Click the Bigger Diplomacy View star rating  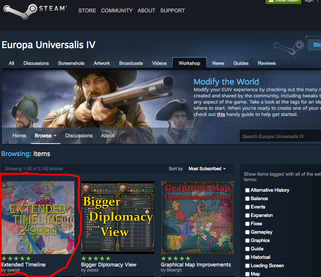pyautogui.click(x=96, y=258)
